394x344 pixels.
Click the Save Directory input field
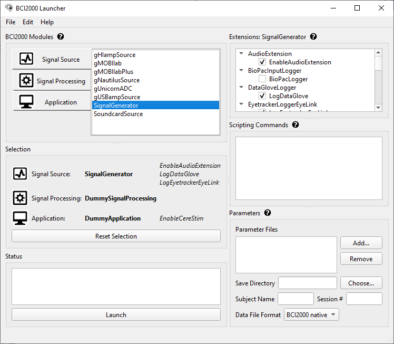coord(308,283)
